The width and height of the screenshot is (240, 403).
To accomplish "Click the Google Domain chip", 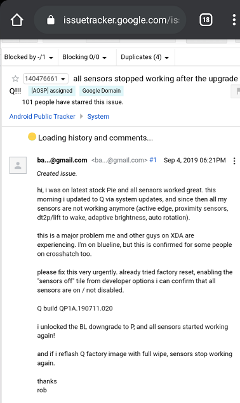I will click(x=102, y=91).
